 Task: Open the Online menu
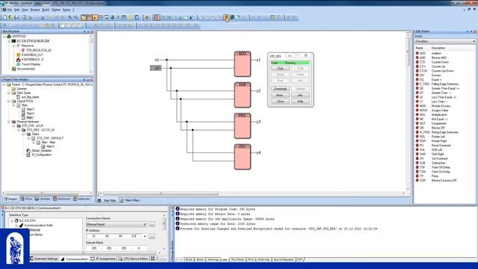point(56,10)
